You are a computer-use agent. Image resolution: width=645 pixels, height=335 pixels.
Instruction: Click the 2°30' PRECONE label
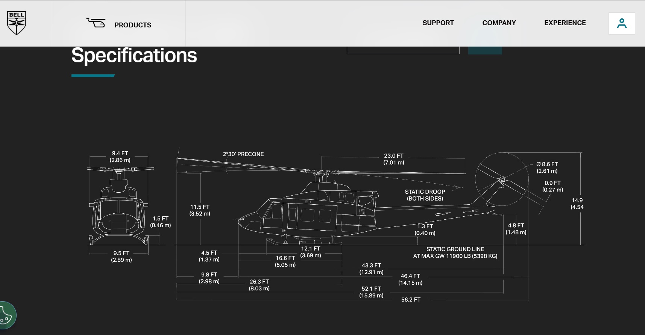point(243,154)
